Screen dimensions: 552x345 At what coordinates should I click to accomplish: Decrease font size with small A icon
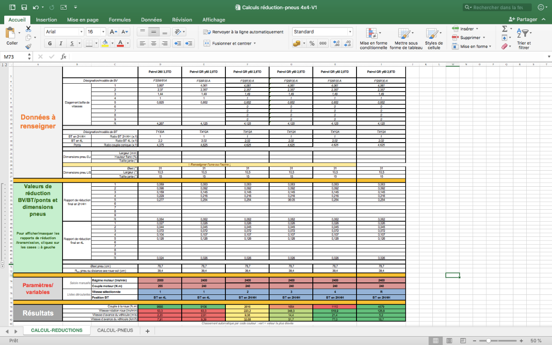coord(125,32)
